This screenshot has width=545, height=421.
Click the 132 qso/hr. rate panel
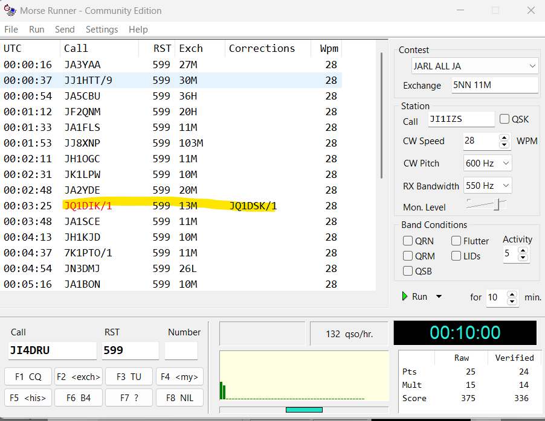(x=349, y=334)
